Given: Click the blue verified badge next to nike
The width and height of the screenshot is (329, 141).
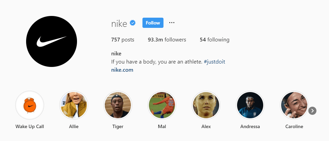Looking at the screenshot, I should [133, 23].
